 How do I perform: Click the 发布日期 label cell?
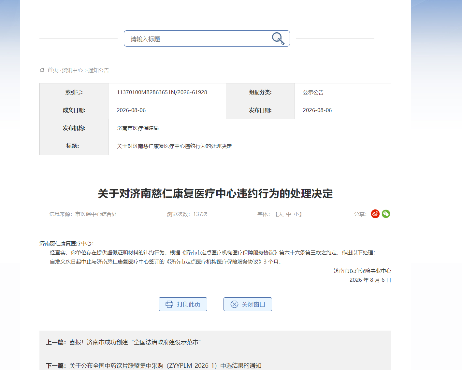click(x=260, y=110)
